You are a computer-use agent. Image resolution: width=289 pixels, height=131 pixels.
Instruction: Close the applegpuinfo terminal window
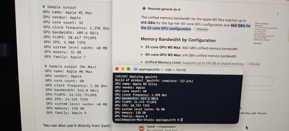tap(117, 69)
